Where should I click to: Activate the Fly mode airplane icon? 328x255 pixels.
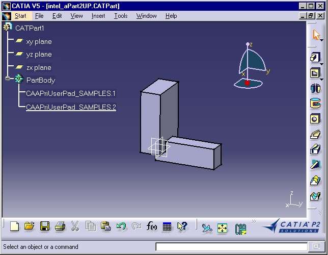tap(207, 228)
